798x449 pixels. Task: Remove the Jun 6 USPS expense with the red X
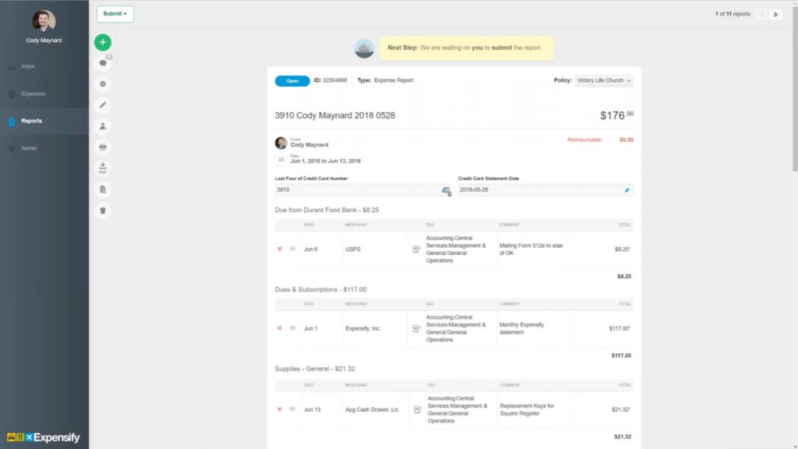[279, 248]
